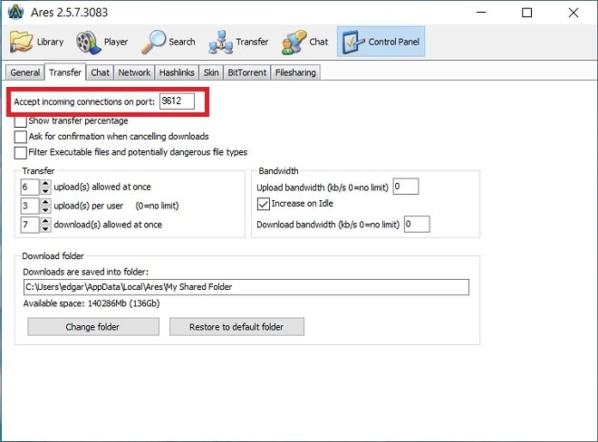Close the Ares window
The width and height of the screenshot is (598, 442).
point(574,13)
